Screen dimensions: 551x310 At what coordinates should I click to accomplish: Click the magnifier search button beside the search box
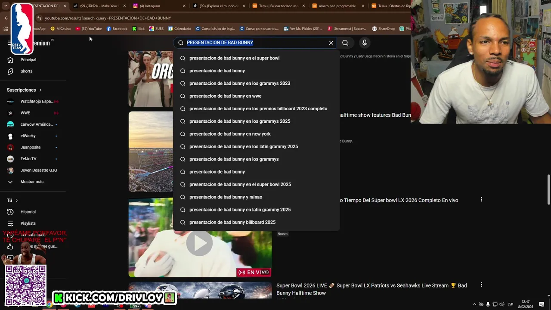[345, 43]
